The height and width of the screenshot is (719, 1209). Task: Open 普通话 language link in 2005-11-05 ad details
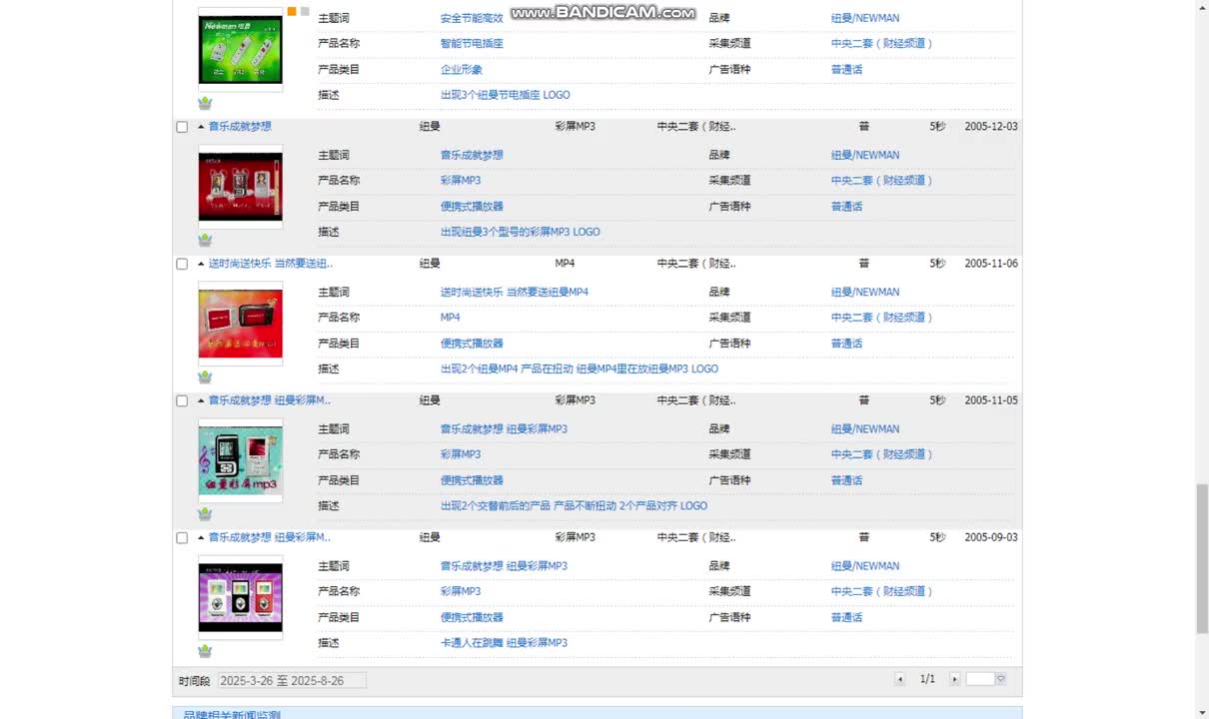(x=846, y=480)
